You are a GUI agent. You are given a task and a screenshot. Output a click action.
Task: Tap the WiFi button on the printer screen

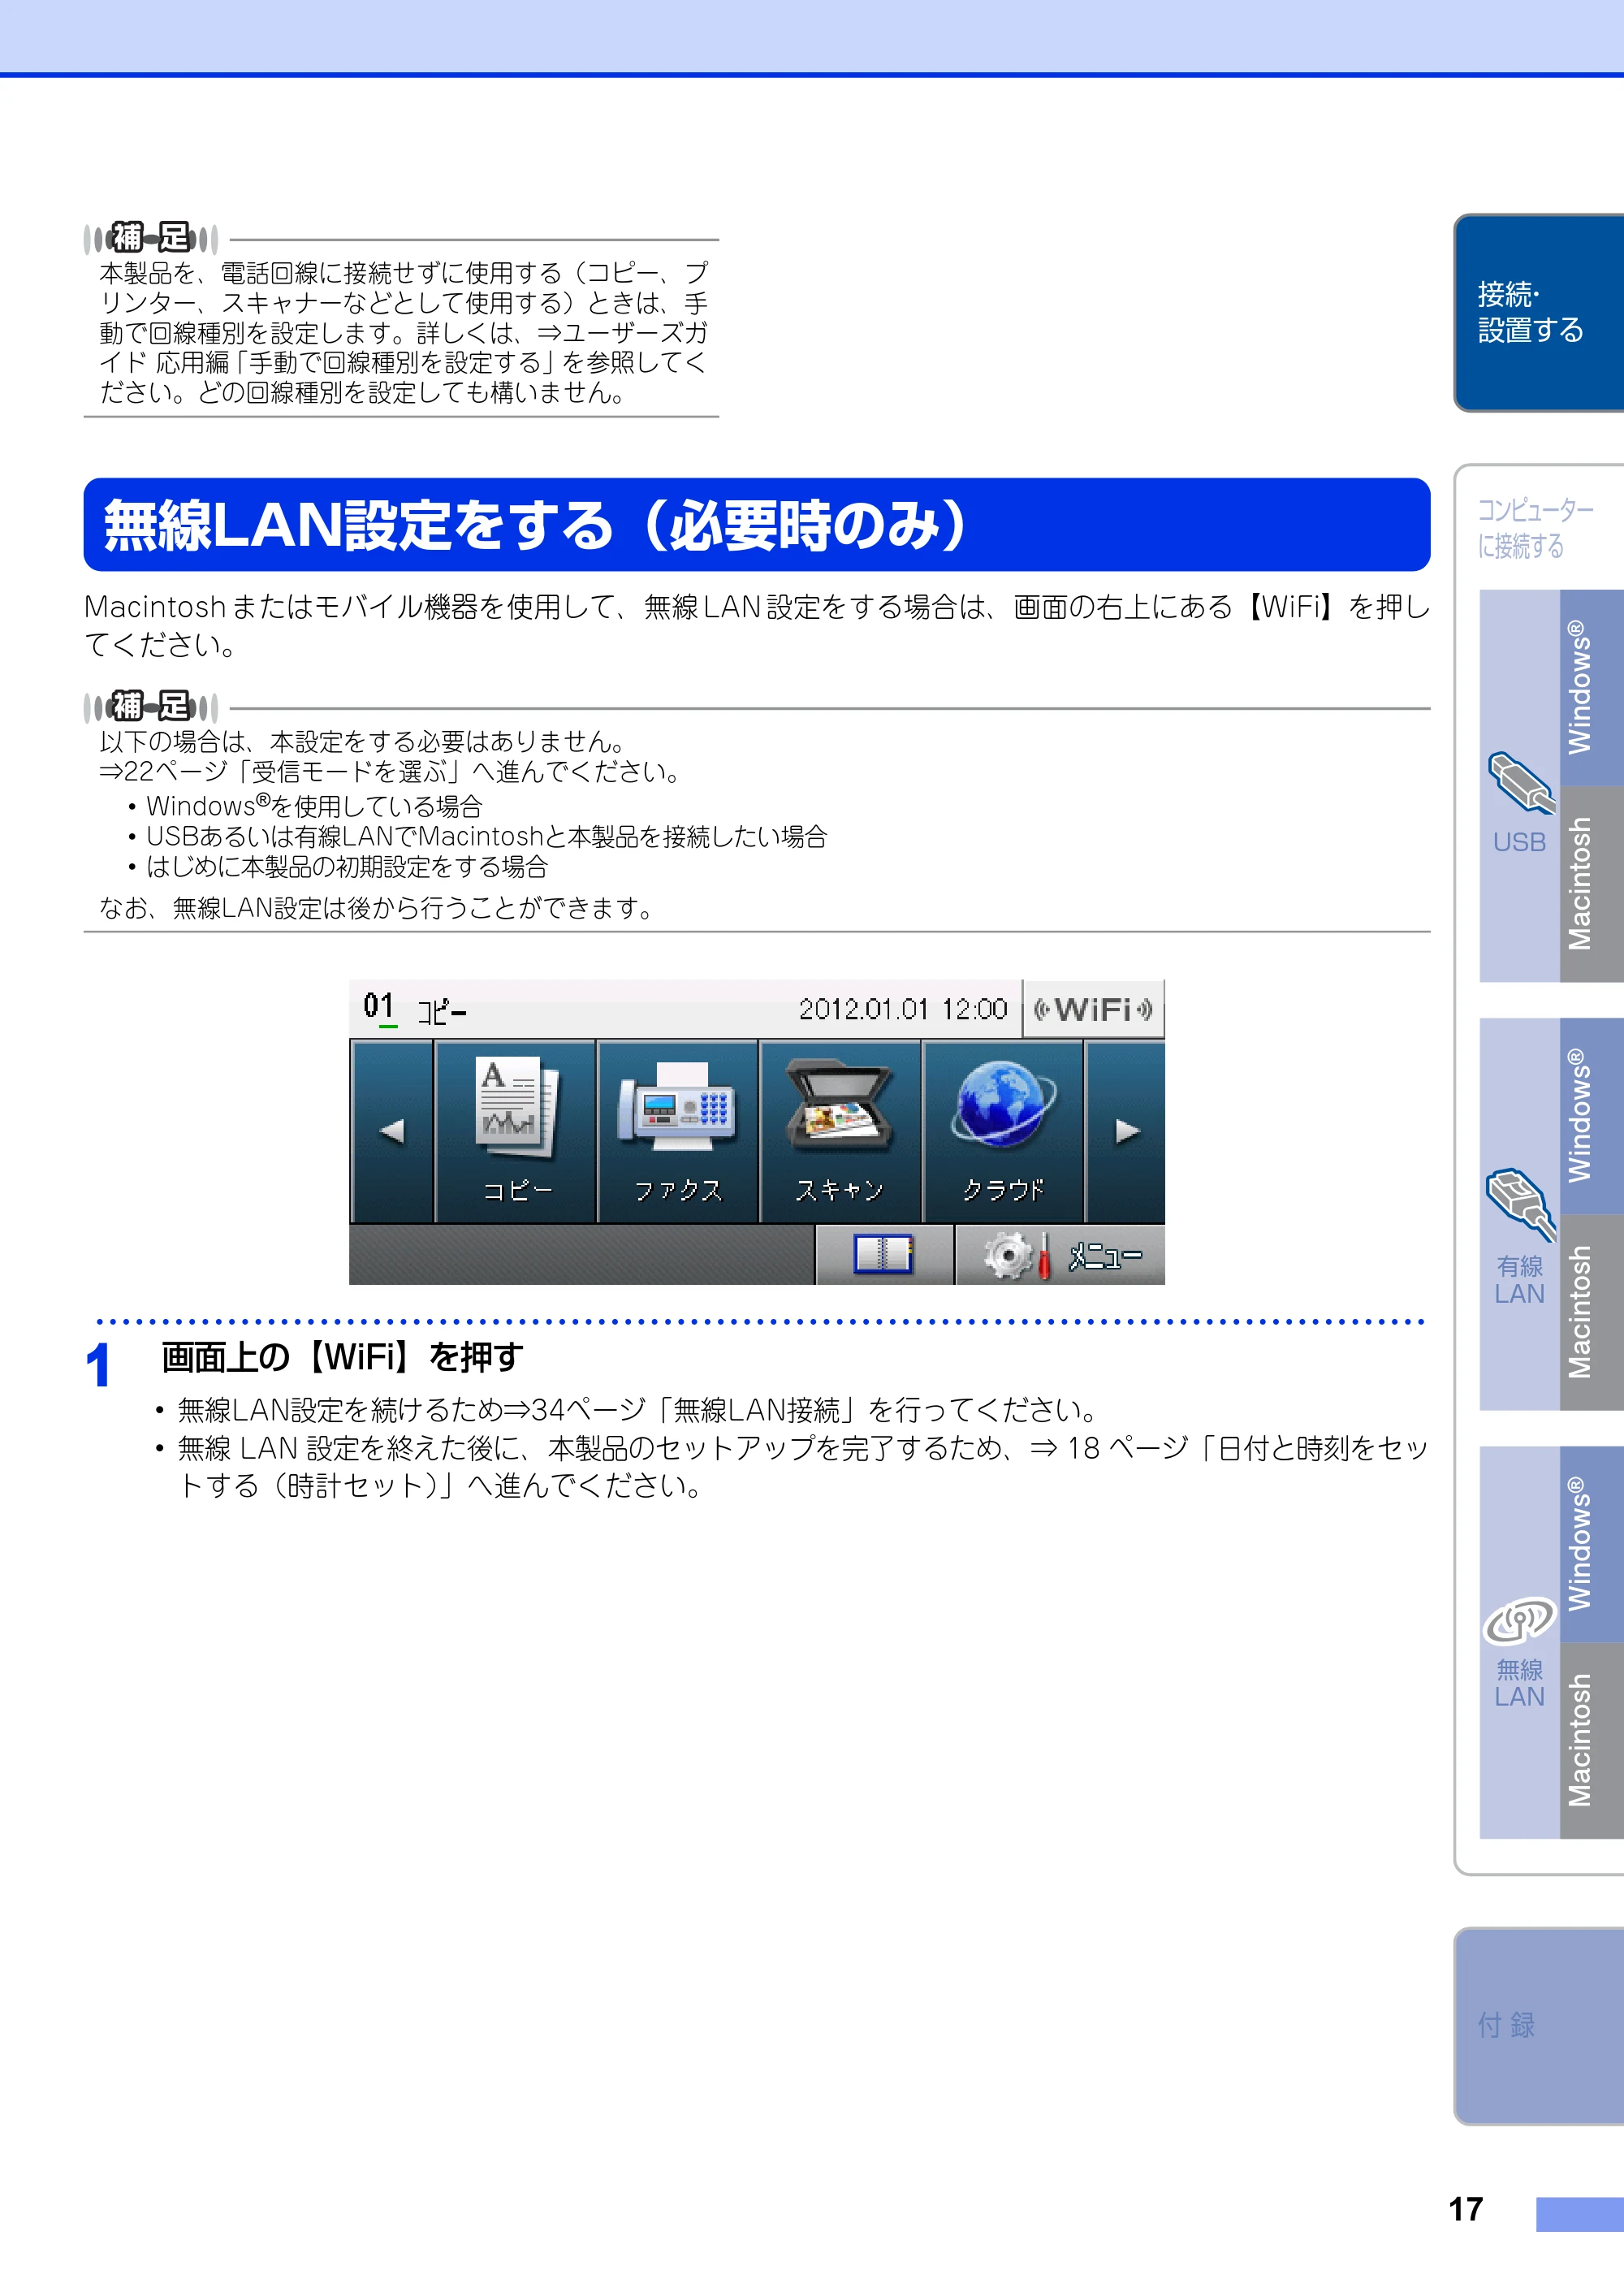1093,1009
